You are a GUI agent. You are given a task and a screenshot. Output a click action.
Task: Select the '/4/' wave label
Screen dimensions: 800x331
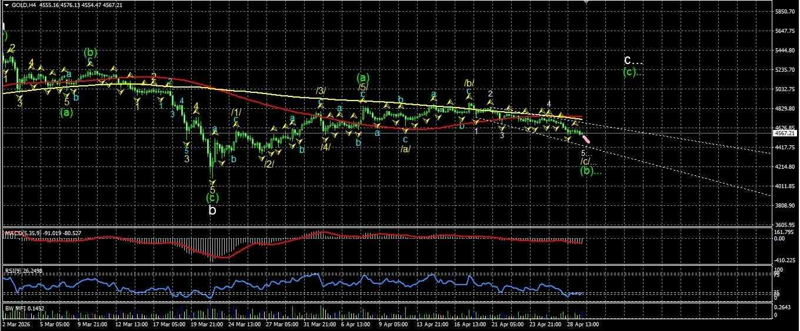(x=325, y=147)
